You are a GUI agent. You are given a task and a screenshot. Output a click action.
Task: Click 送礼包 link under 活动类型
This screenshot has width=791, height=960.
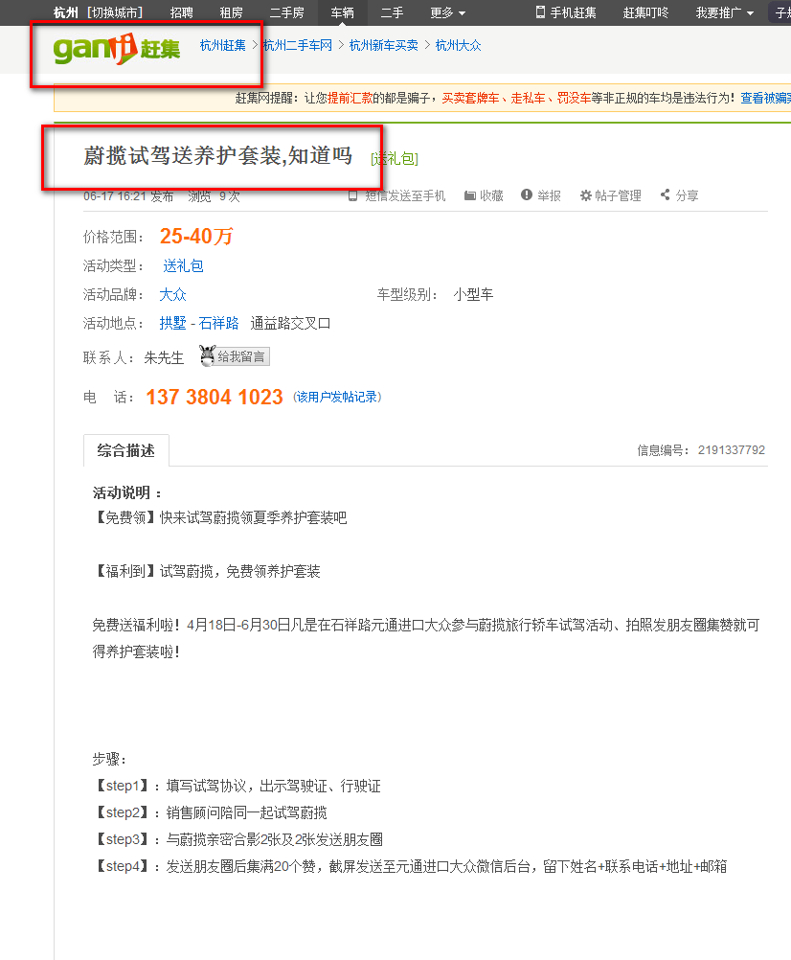183,265
